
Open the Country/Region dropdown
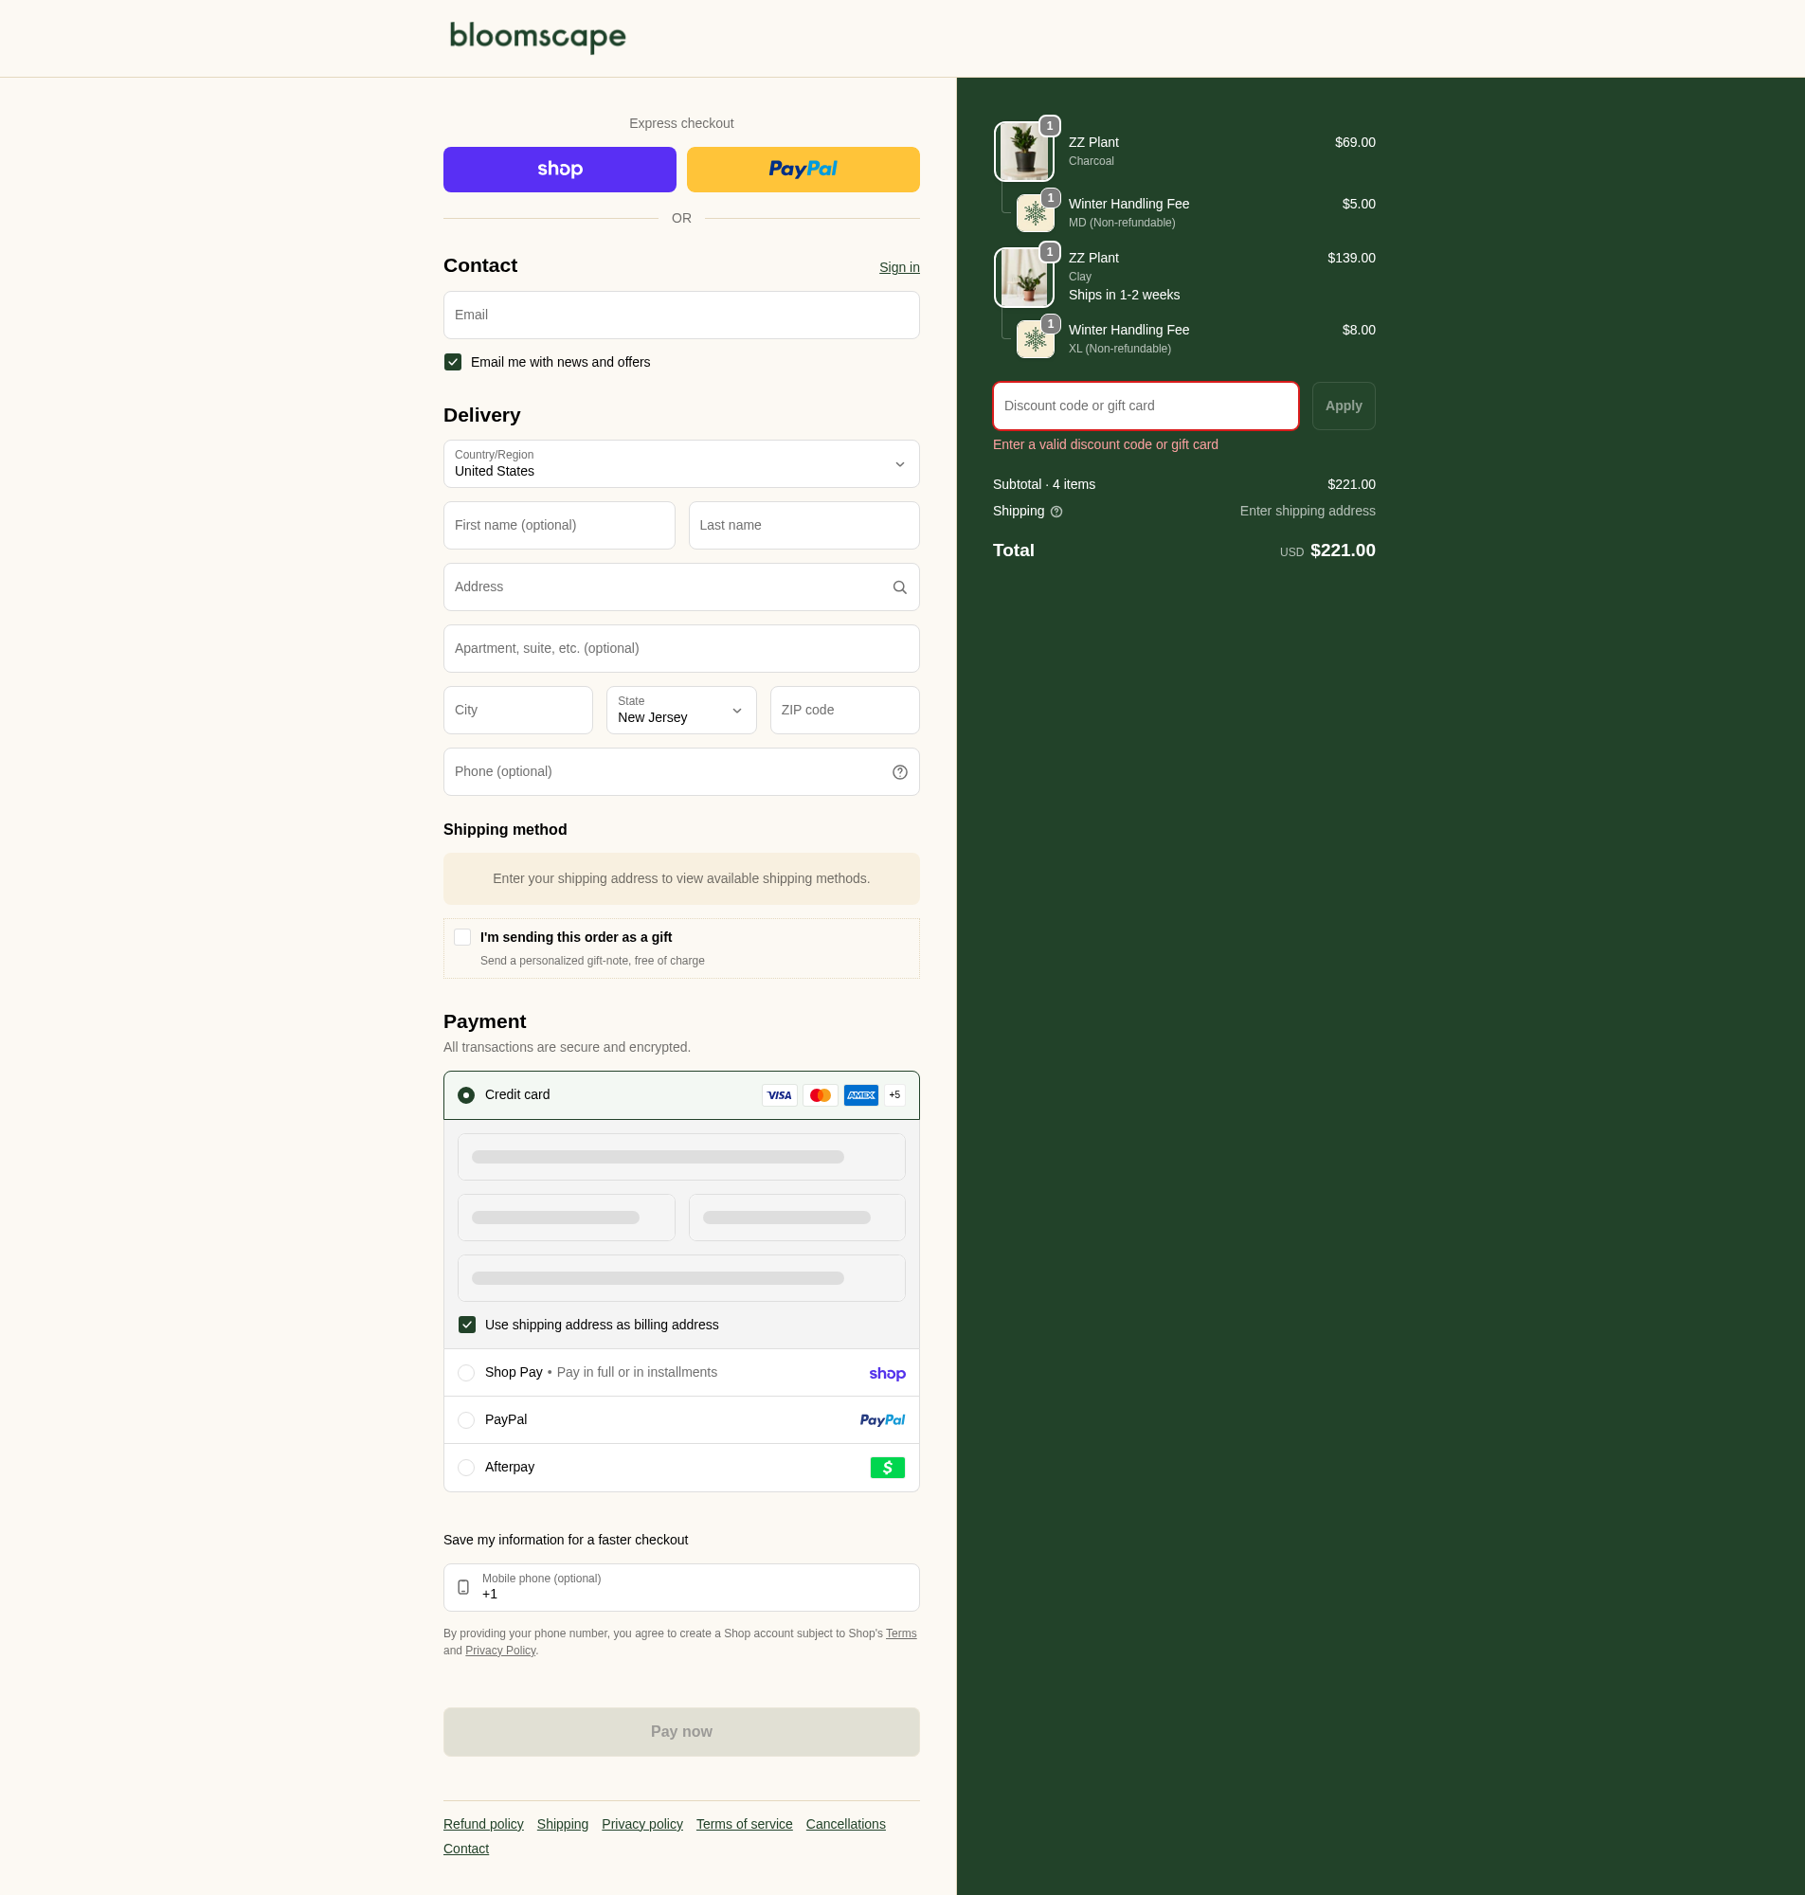click(x=680, y=463)
